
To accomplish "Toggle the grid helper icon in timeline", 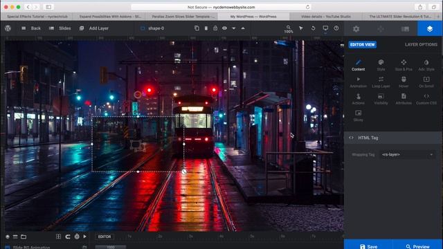I will coord(58,237).
